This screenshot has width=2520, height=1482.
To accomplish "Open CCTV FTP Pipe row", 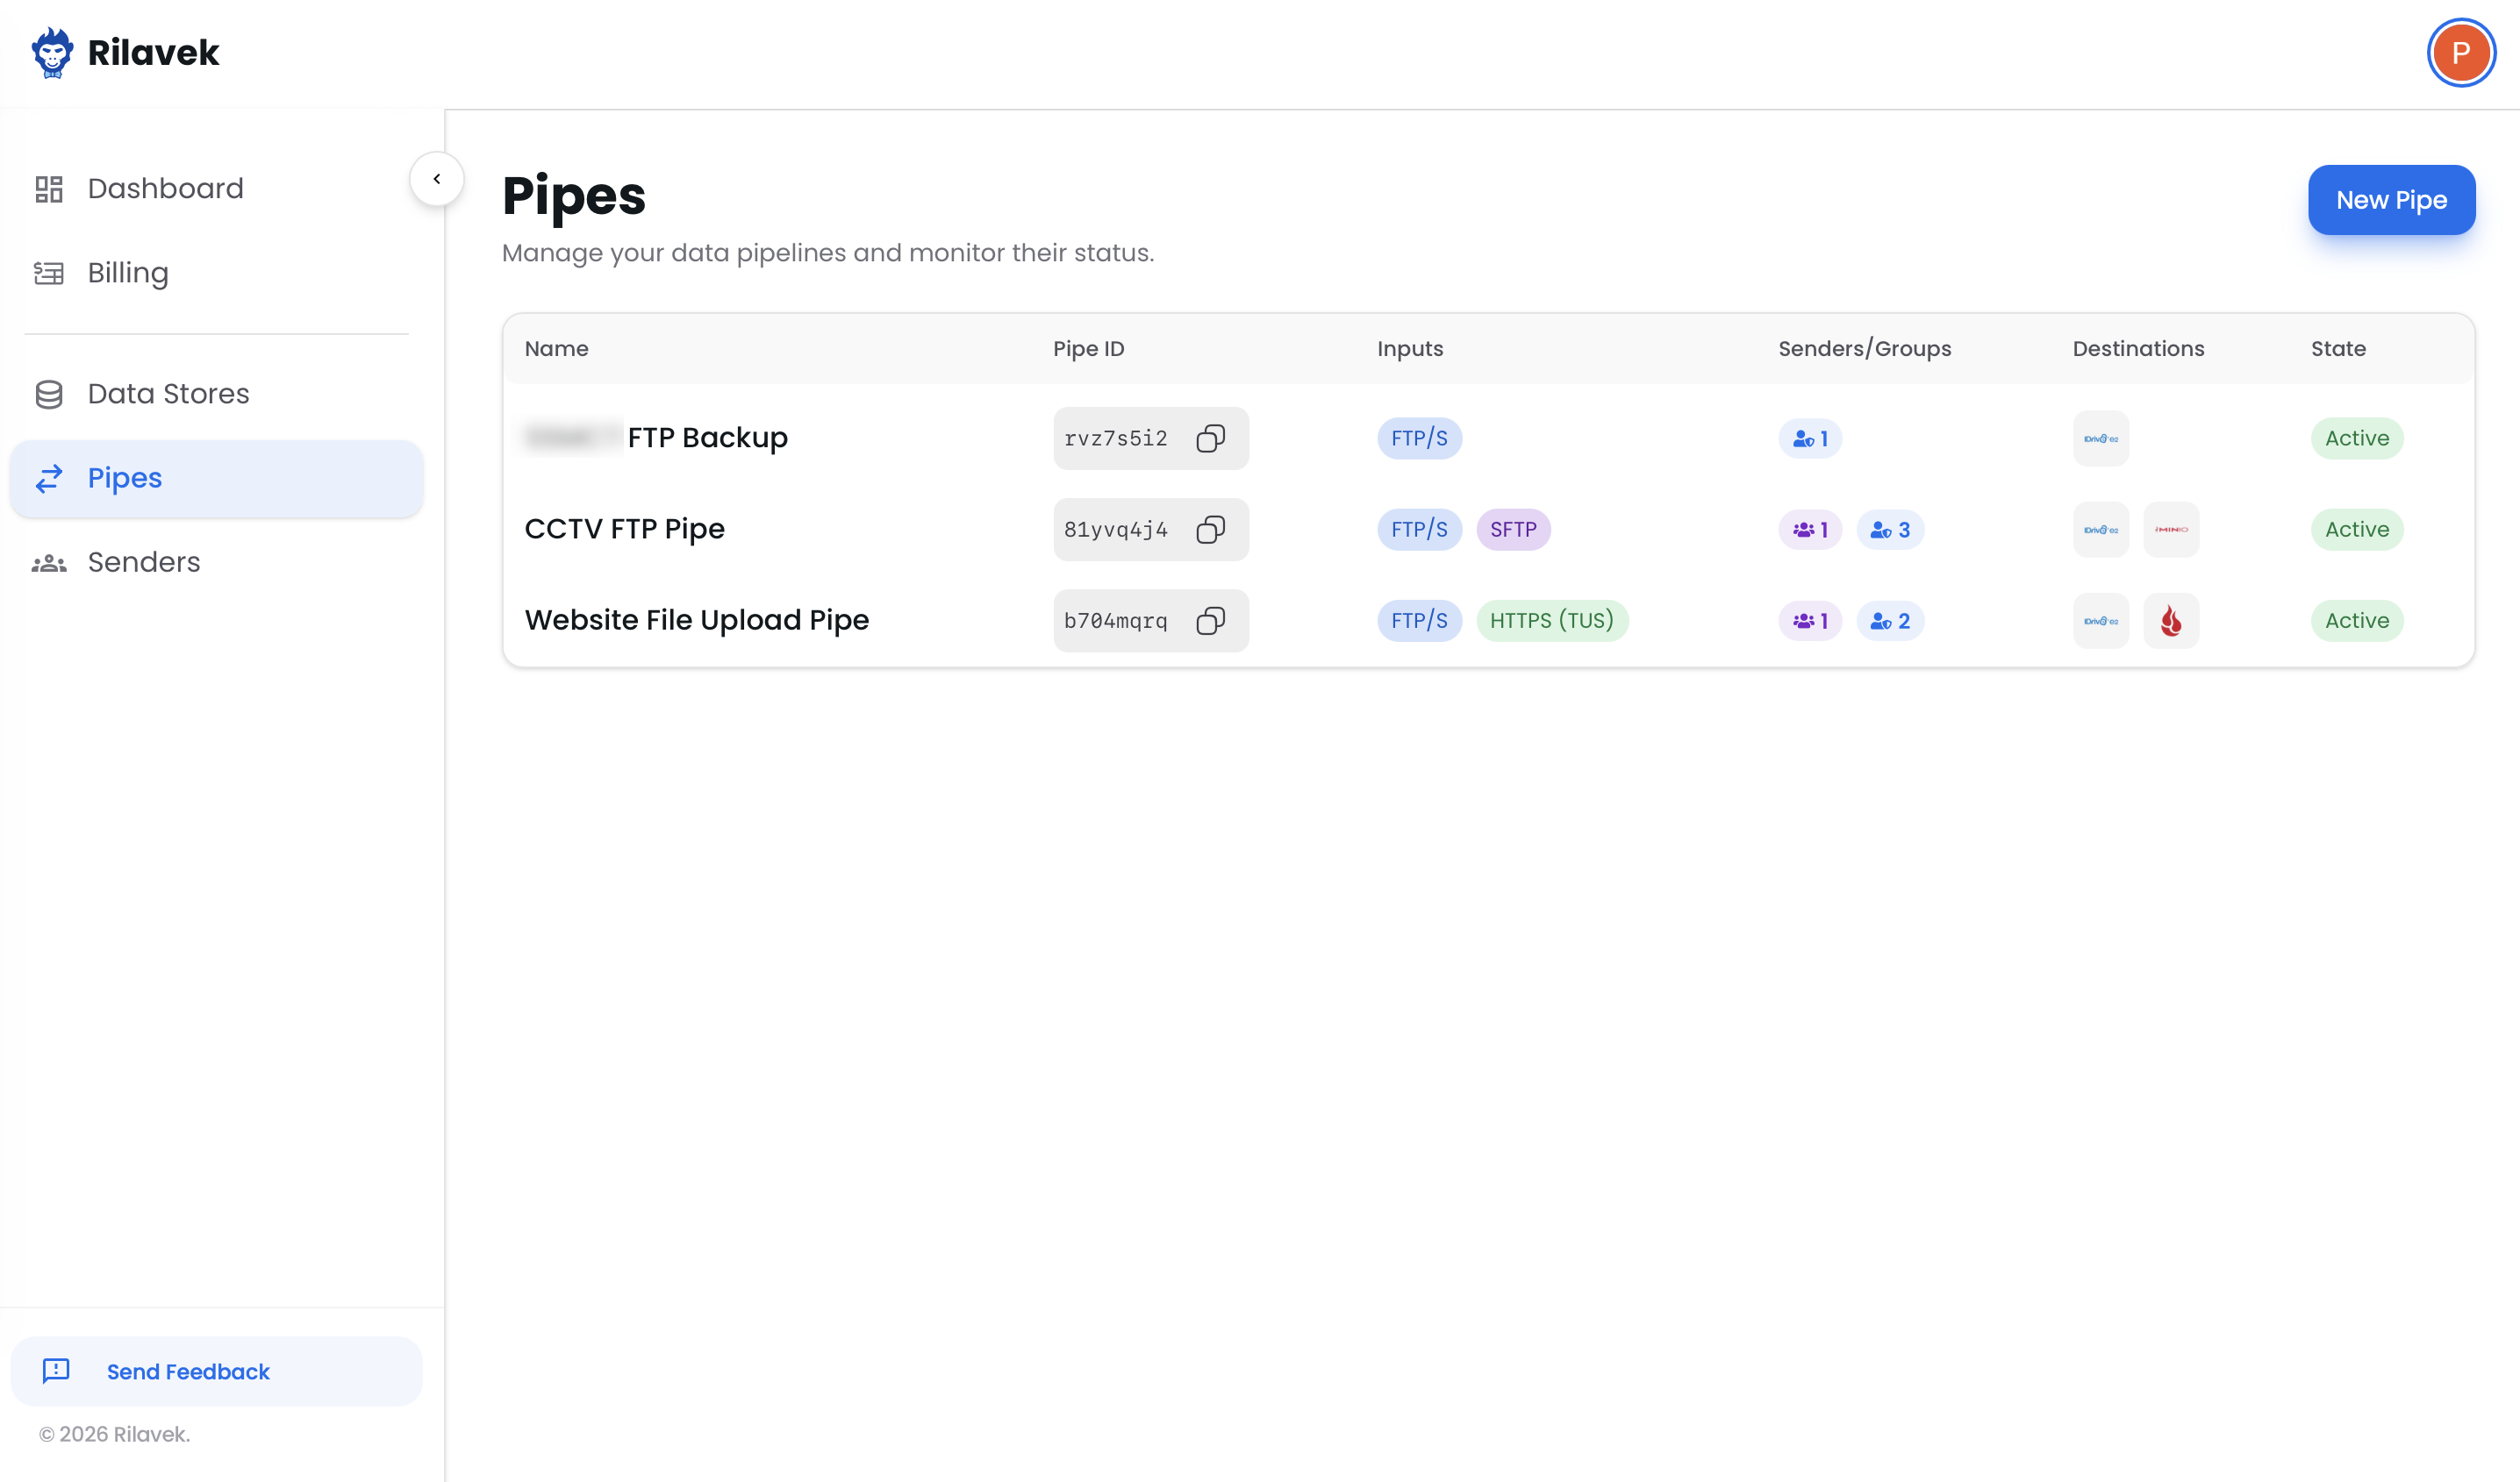I will 624,529.
